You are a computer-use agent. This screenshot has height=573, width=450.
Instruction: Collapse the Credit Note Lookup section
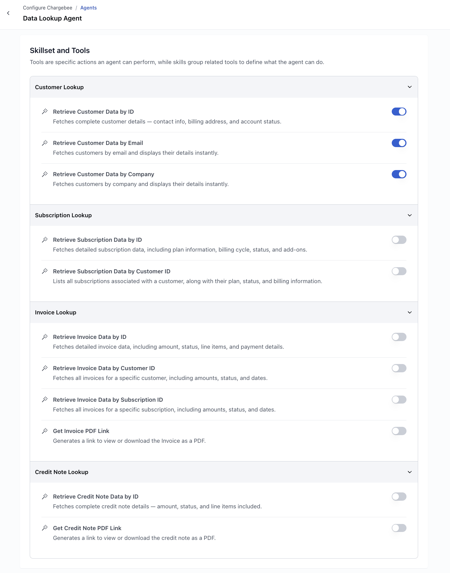click(x=409, y=472)
